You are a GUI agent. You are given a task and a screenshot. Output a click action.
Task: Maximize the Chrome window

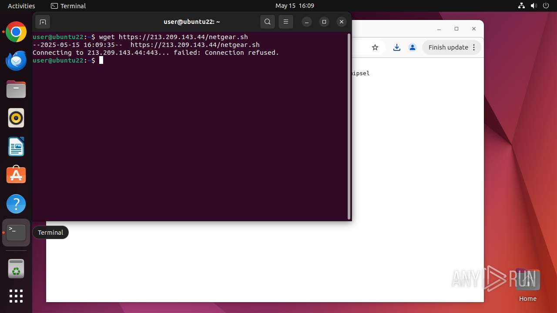point(456,29)
